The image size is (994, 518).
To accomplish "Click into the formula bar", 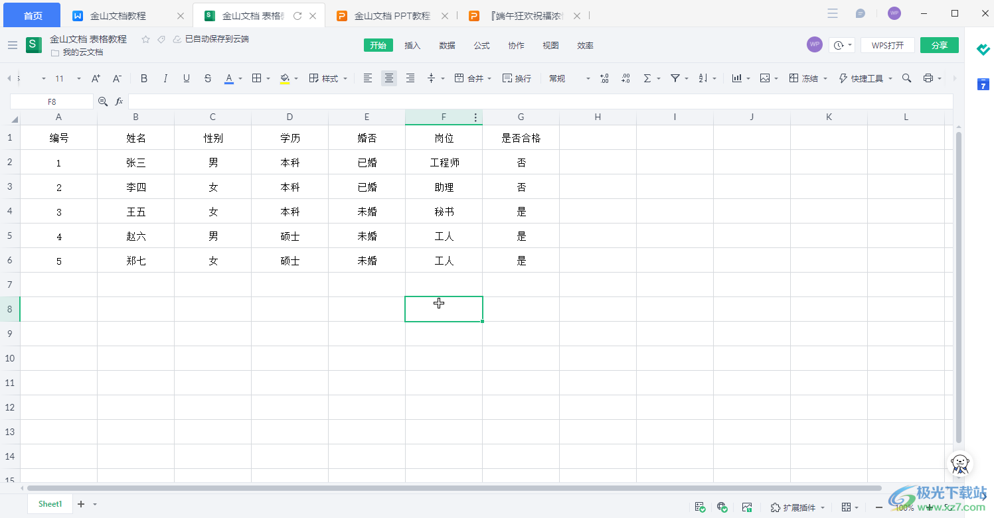I will [x=540, y=101].
